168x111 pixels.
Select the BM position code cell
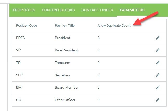[x=18, y=87]
